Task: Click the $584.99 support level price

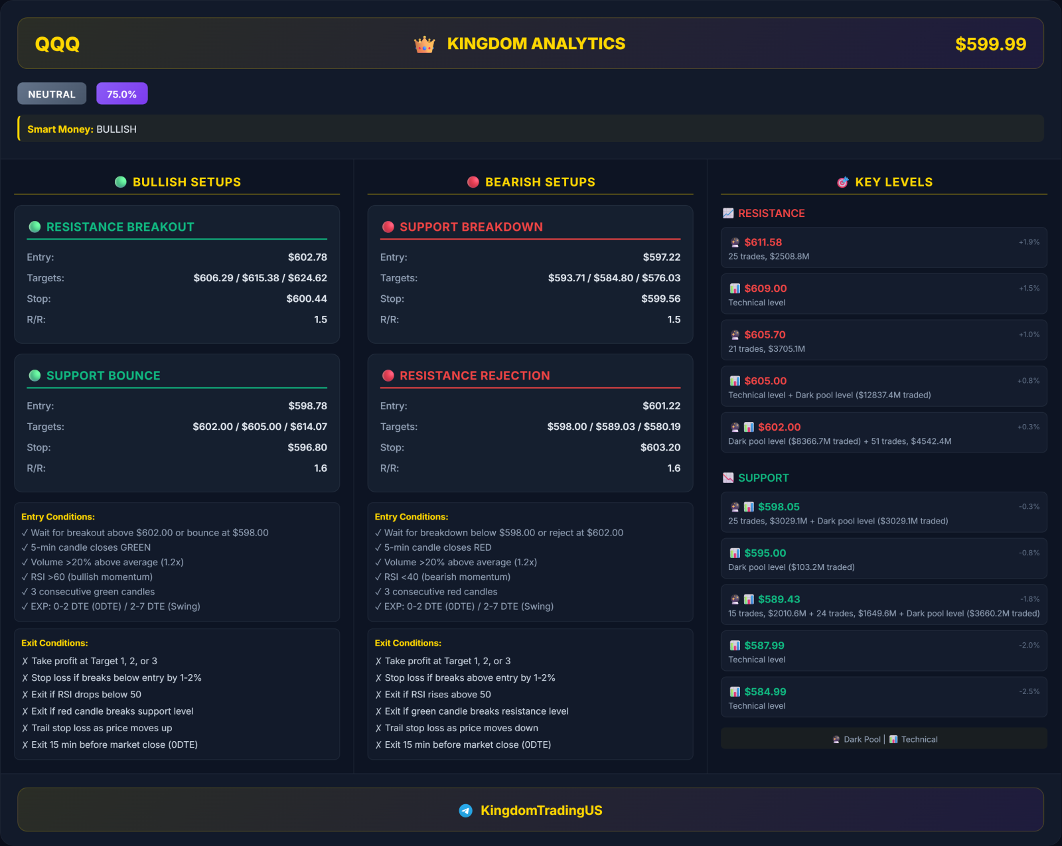Action: tap(765, 692)
